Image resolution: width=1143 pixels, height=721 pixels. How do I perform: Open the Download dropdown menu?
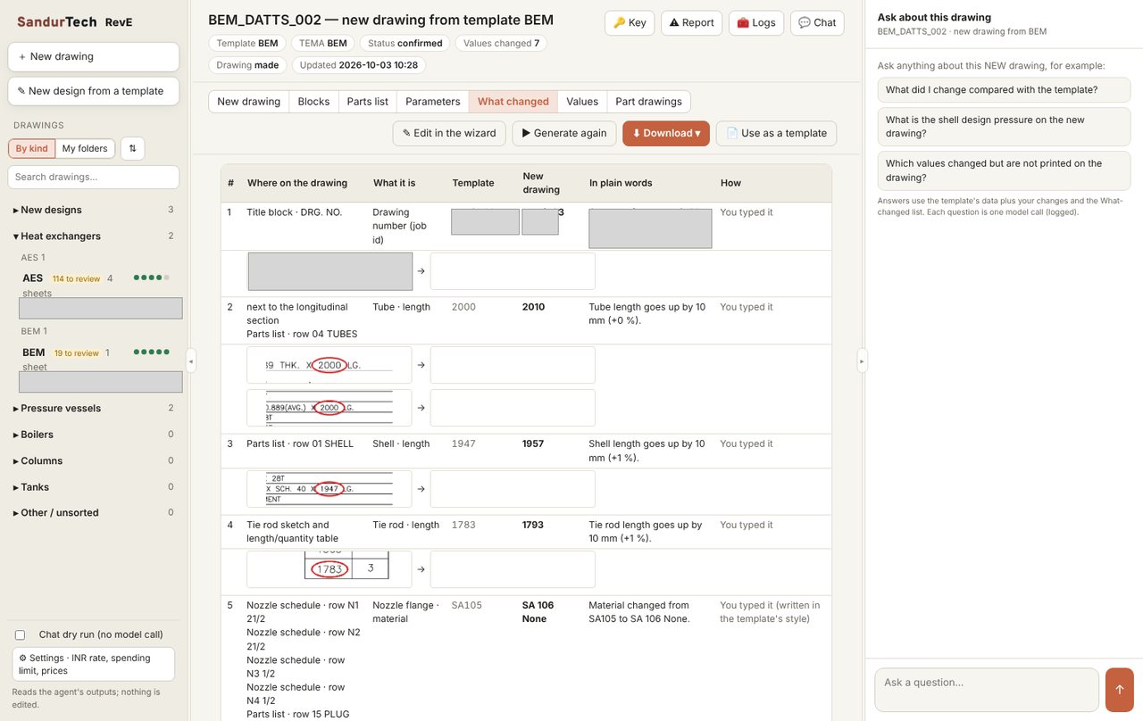click(x=666, y=133)
